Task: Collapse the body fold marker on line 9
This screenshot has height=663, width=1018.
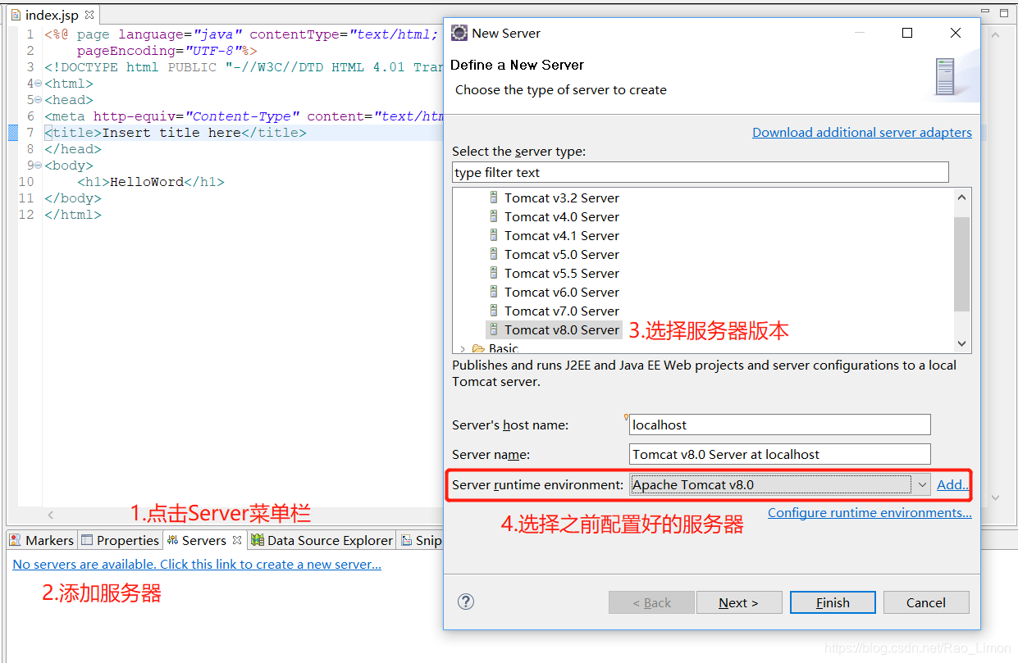Action: tap(39, 166)
